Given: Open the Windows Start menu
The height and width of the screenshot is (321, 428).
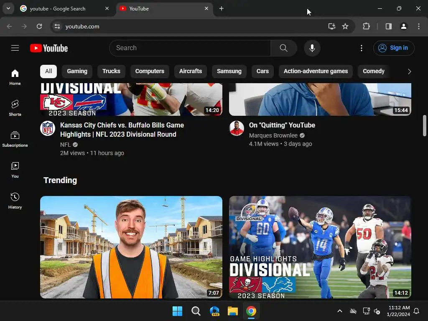Looking at the screenshot, I should (x=177, y=311).
